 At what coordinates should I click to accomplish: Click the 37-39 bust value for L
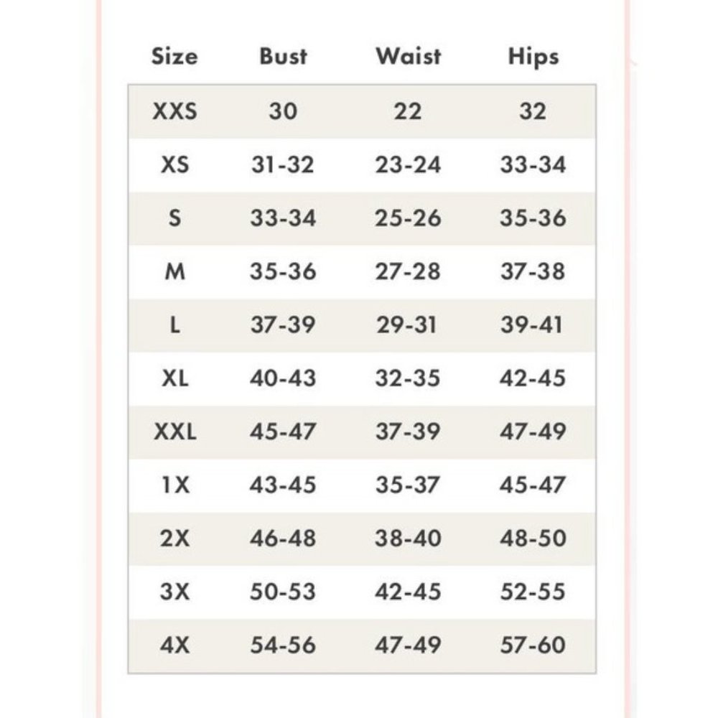coord(283,325)
